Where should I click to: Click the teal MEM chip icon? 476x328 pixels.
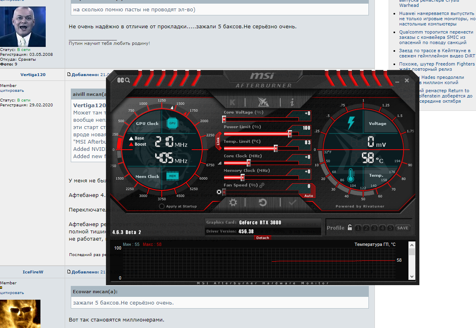pos(172,176)
